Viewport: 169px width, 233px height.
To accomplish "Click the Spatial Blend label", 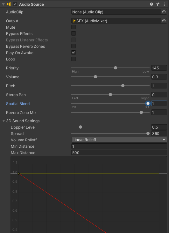I will coord(18,103).
